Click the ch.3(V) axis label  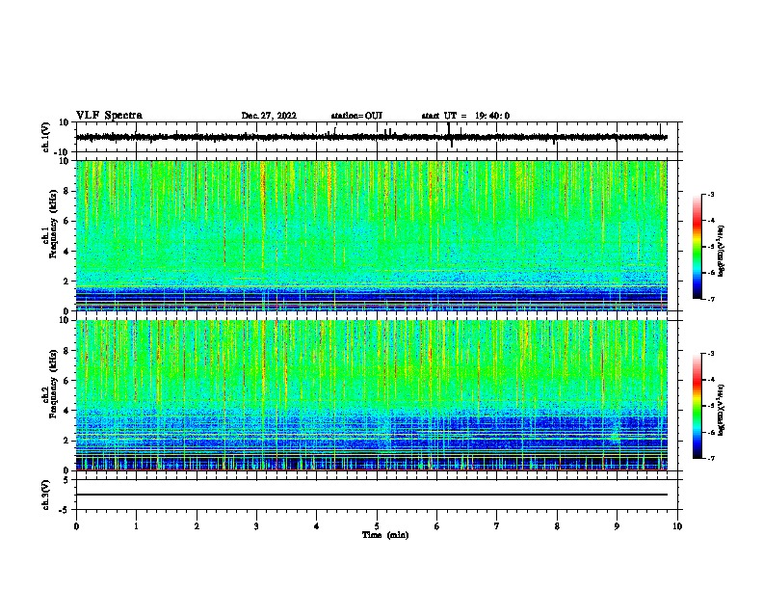46,495
